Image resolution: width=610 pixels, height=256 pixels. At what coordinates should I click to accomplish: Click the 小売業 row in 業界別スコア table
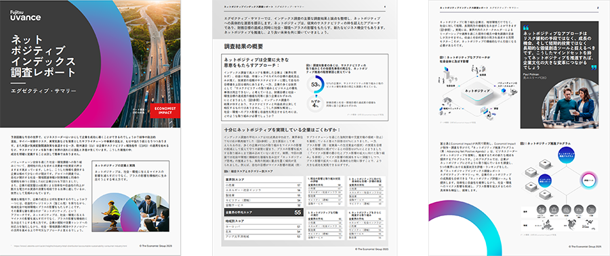point(264,185)
